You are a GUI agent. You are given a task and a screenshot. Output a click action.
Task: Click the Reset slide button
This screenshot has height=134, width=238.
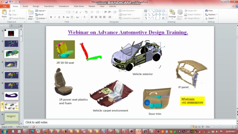pos(39,15)
